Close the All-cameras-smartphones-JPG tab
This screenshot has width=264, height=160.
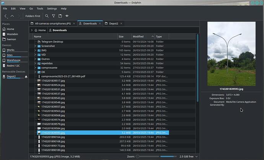(x=74, y=23)
